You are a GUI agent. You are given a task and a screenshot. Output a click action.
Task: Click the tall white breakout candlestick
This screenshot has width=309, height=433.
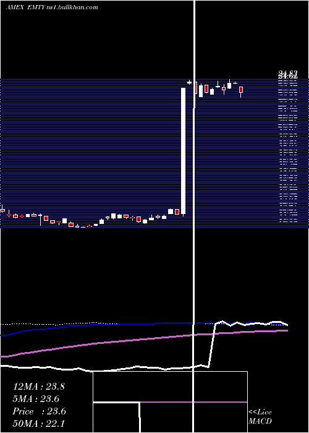coord(183,152)
